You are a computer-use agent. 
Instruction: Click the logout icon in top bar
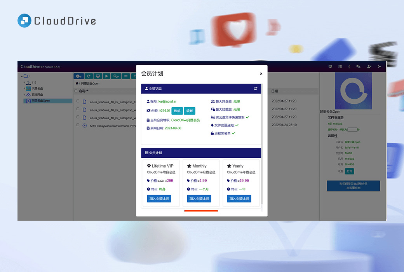tap(379, 66)
